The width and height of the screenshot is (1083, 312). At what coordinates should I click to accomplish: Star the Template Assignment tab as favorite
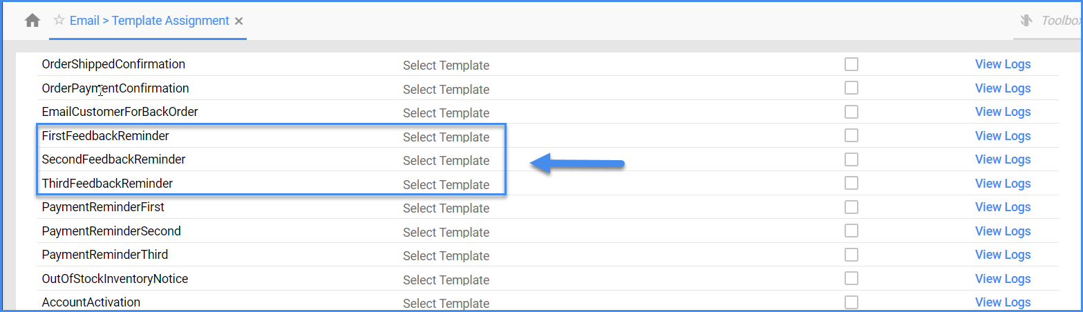(59, 21)
